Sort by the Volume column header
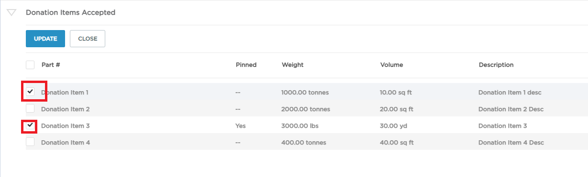588x177 pixels. click(391, 65)
